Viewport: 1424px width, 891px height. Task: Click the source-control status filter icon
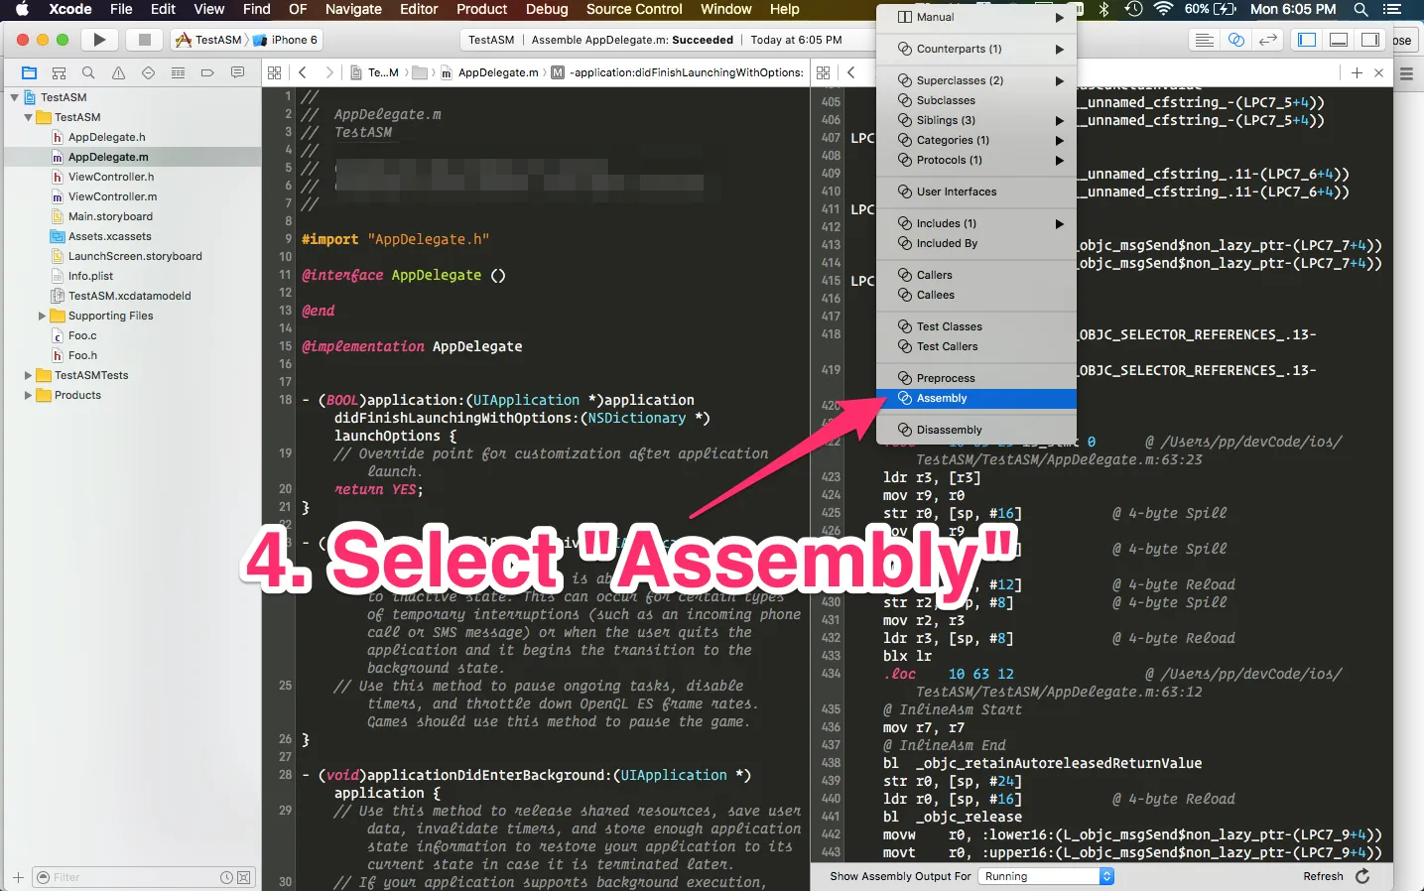tap(244, 877)
